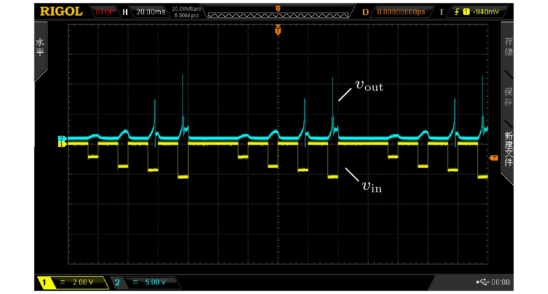This screenshot has height=294, width=548.
Task: Click the USB connection icon
Action: [x=482, y=282]
